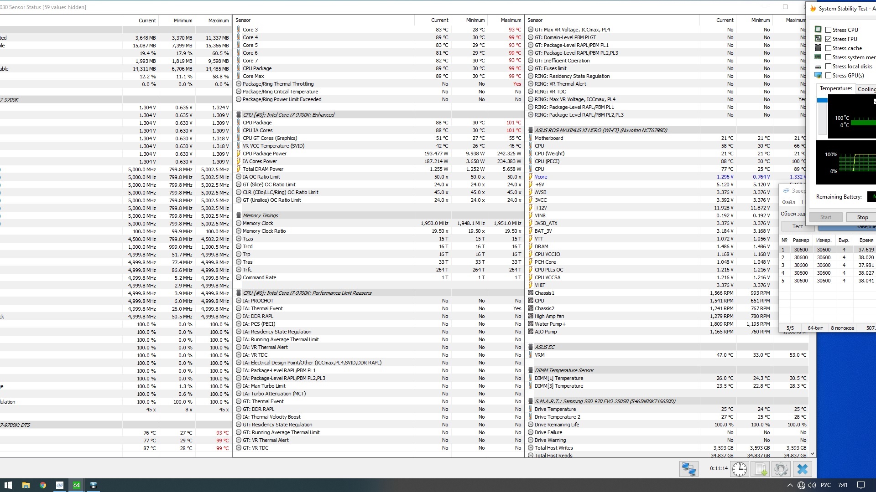Open sensor settings gear icon
The width and height of the screenshot is (876, 492).
[x=781, y=469]
